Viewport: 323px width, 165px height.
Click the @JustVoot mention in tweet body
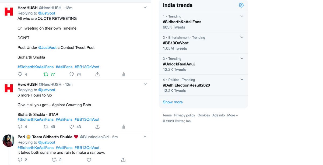[x=47, y=48]
